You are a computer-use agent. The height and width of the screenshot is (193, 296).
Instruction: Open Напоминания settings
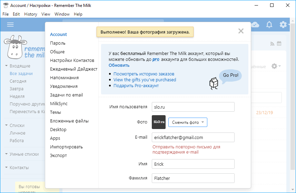(64, 77)
